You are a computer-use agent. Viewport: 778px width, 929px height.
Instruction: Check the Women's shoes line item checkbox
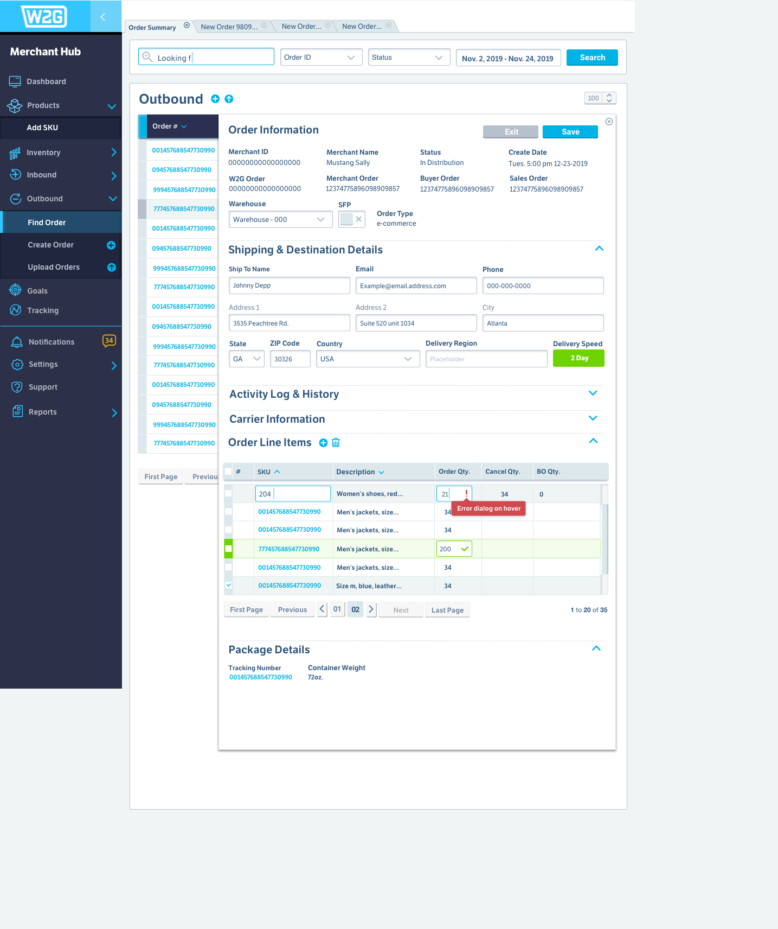[229, 494]
